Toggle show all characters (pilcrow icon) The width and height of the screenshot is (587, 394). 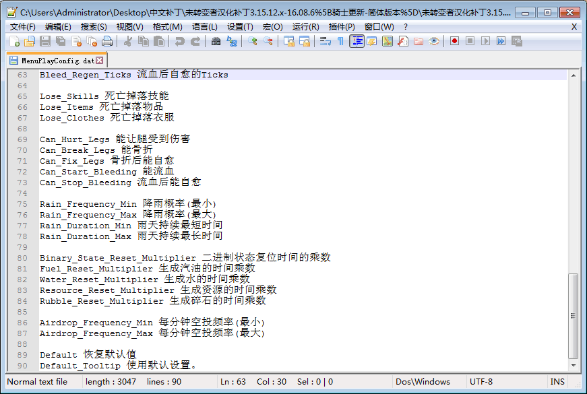(340, 41)
